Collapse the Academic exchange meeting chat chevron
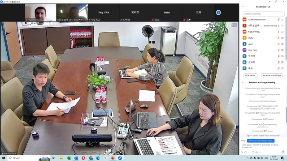 [243, 82]
